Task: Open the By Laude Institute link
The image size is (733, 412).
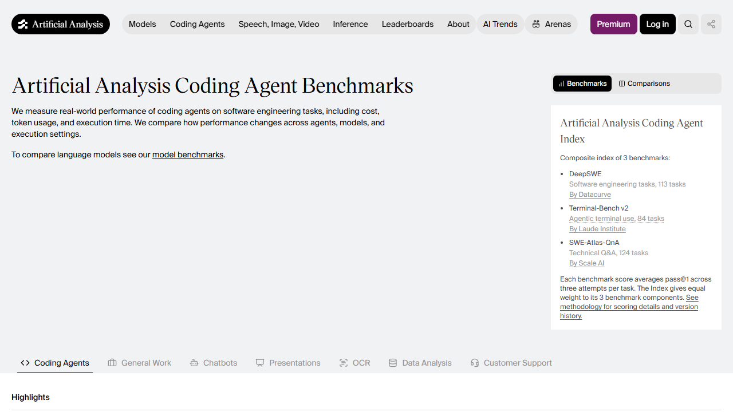Action: [x=597, y=229]
